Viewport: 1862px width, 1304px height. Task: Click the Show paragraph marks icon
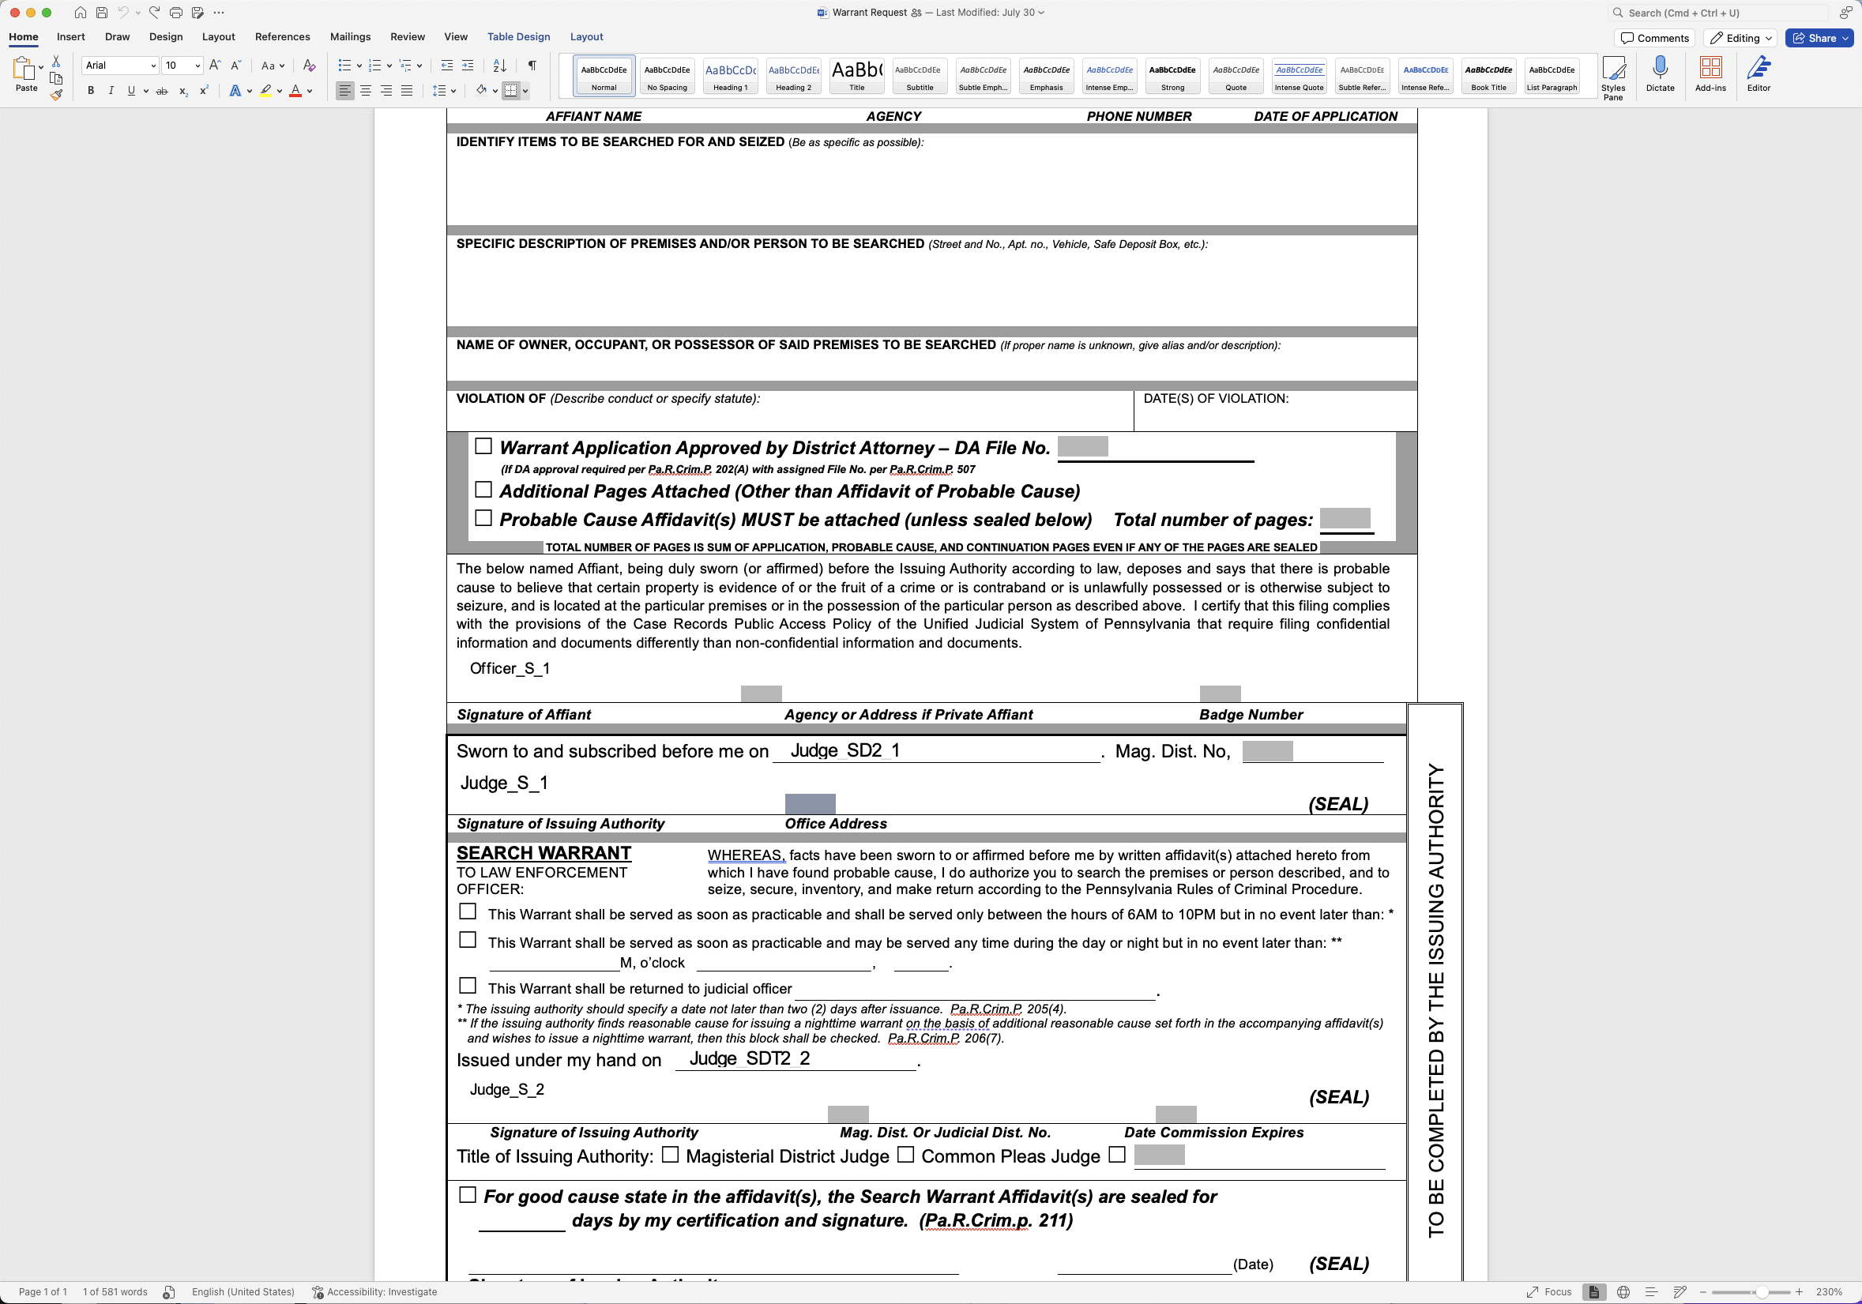[532, 66]
